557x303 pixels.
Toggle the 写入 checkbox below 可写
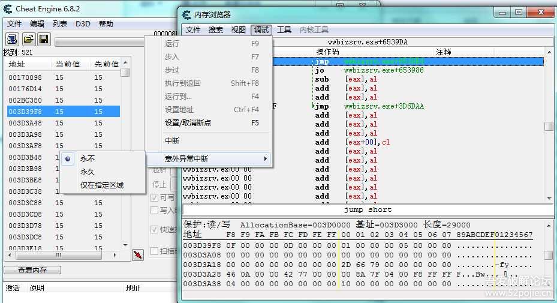155,210
